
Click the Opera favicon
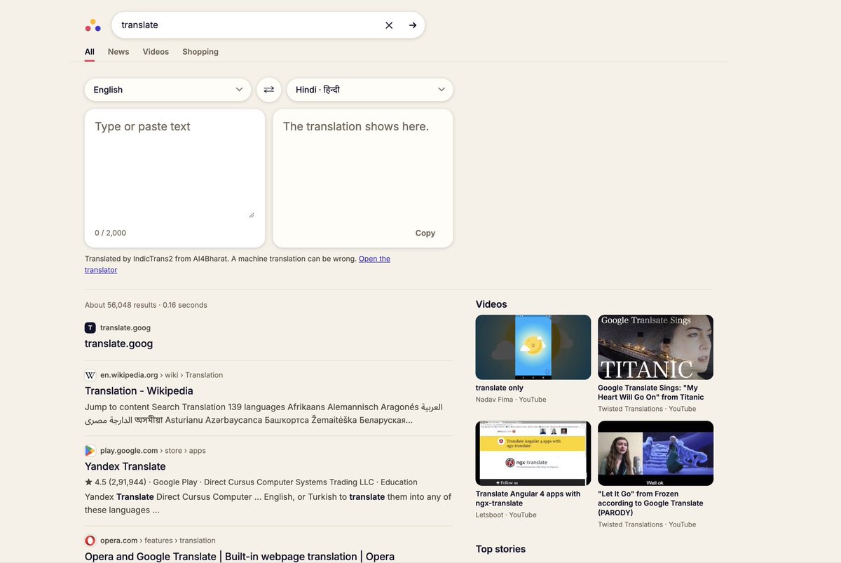(90, 541)
